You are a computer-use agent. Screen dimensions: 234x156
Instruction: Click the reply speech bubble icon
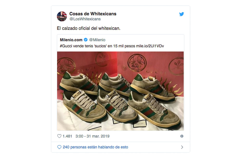tap(59, 147)
